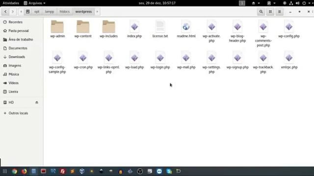
Task: Open Área de trabalho in sidebar
Action: point(22,40)
